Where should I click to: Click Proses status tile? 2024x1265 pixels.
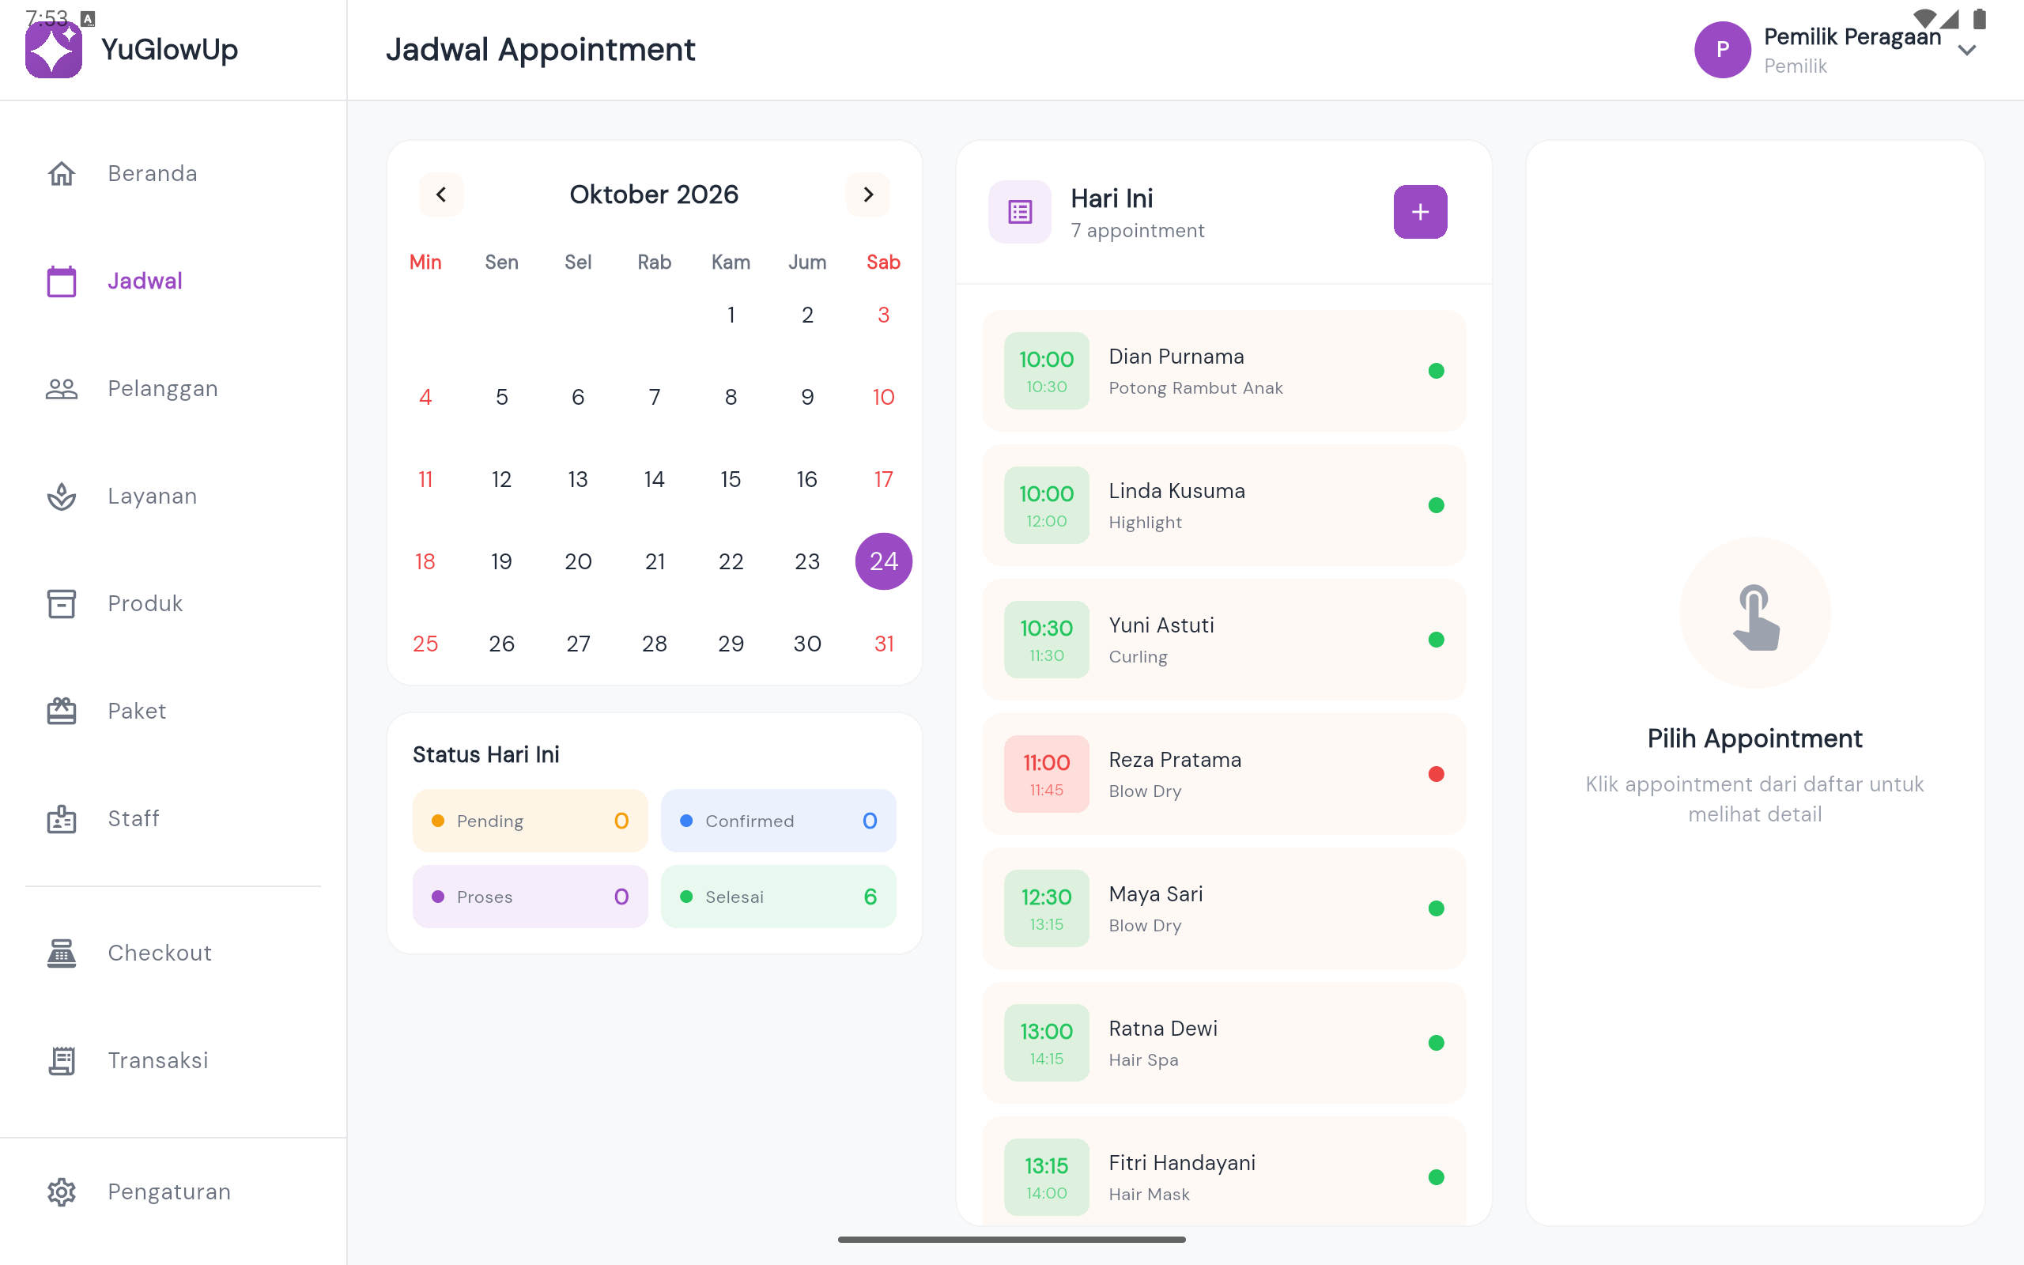pos(531,897)
